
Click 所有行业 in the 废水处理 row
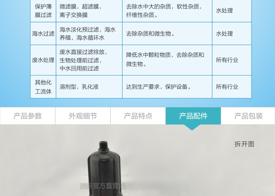pos(227,60)
